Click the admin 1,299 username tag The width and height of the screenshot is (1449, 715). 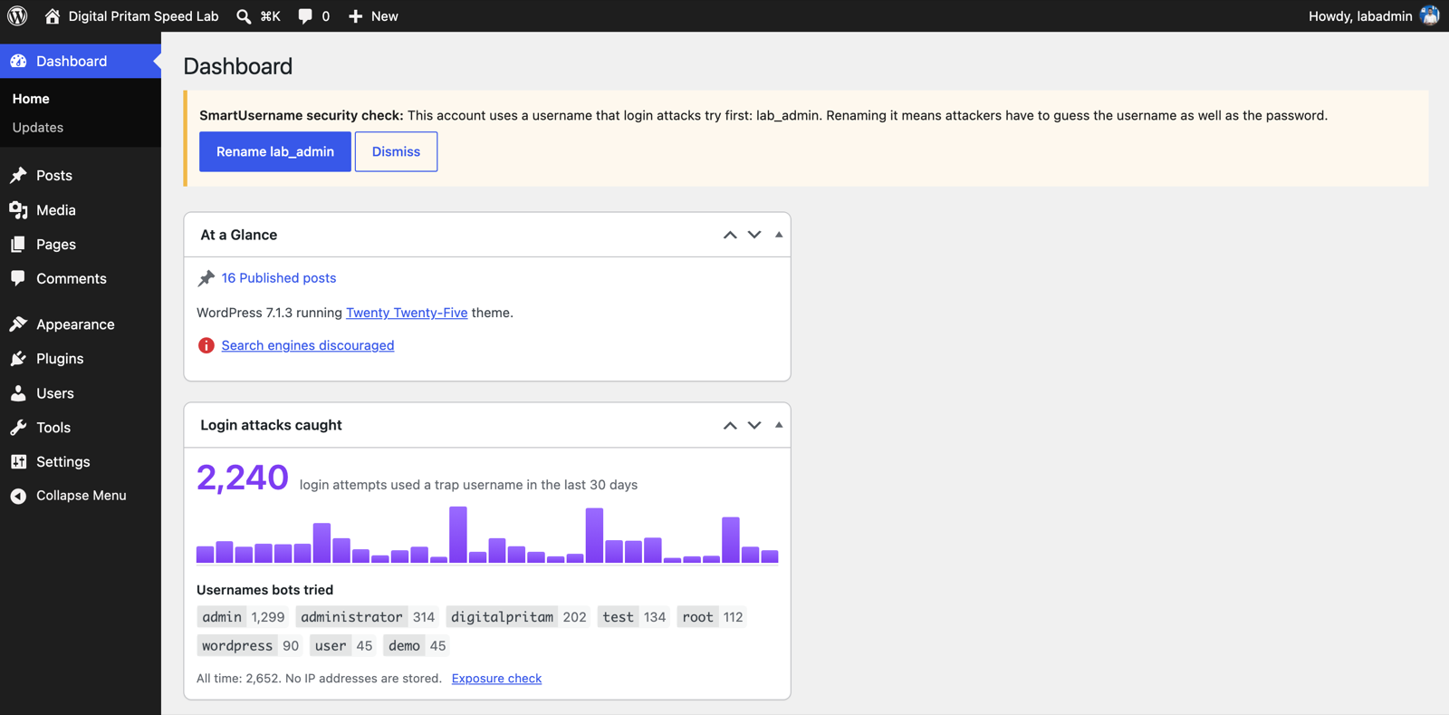pyautogui.click(x=243, y=617)
